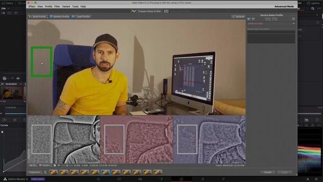Click the info icon above the scopes in Resolve
The height and width of the screenshot is (182, 323).
(x=317, y=120)
